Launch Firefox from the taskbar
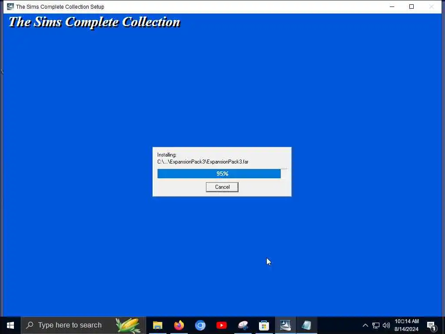 click(179, 325)
